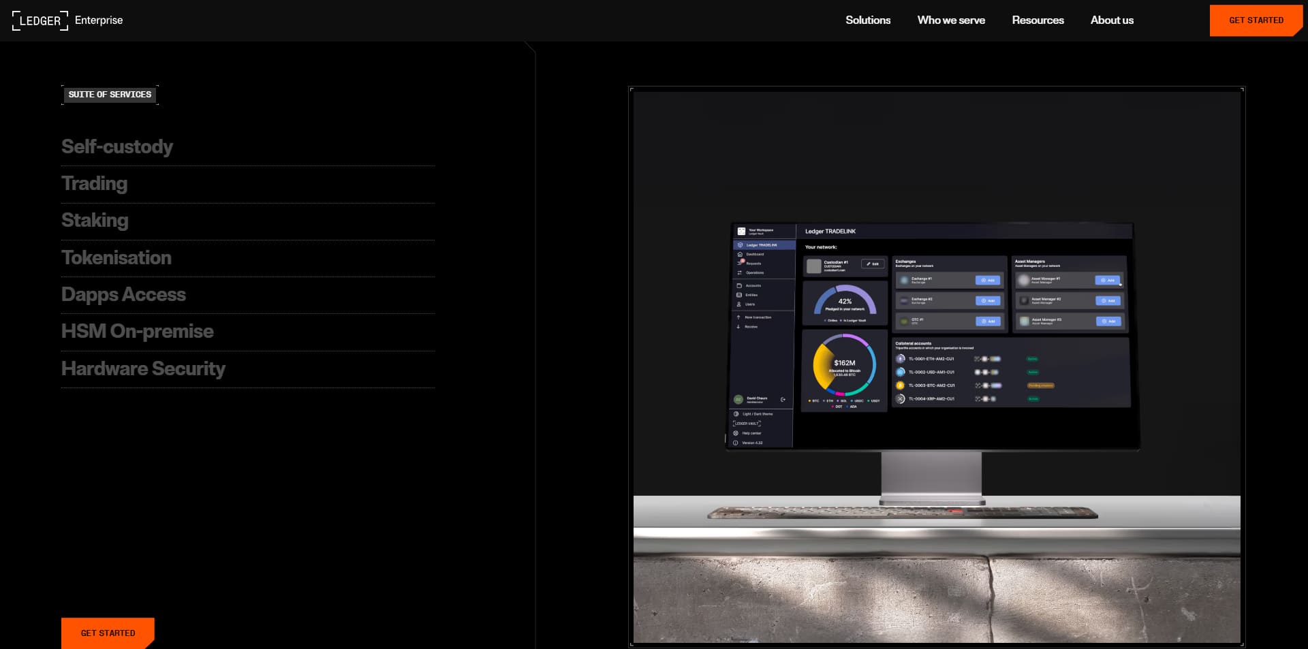Expand the Dapps Access service
Viewport: 1308px width, 649px height.
point(248,295)
